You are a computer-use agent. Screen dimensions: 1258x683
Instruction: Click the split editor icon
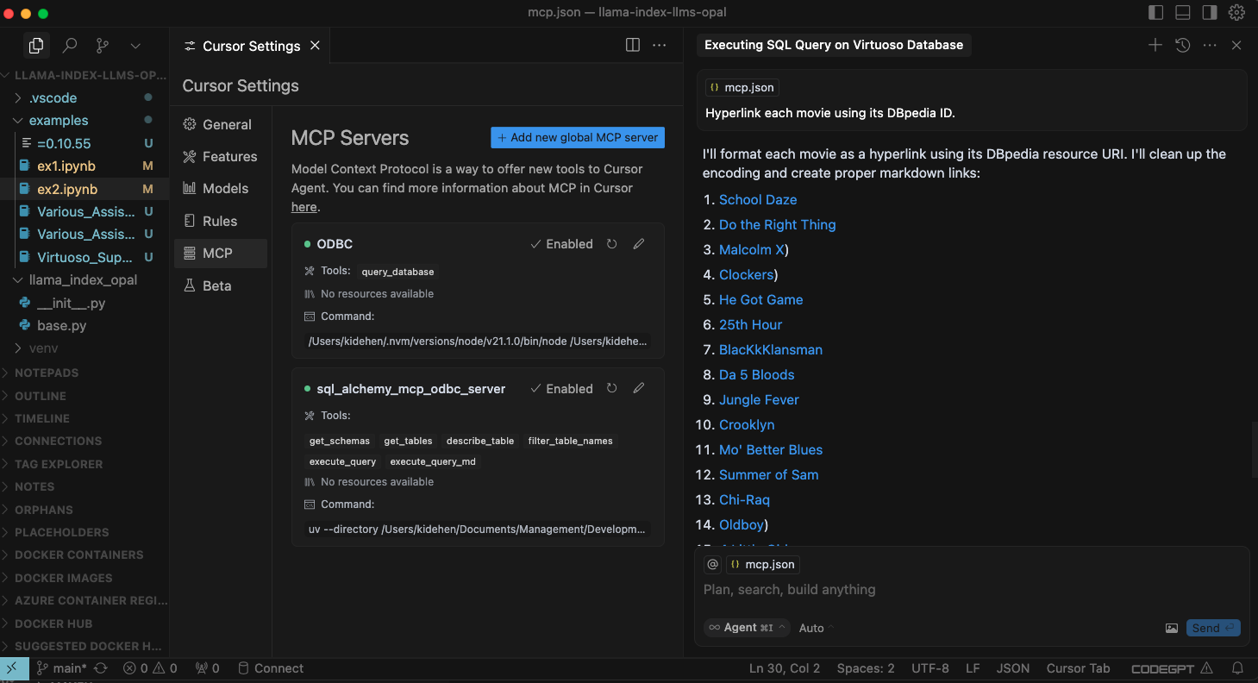tap(632, 45)
